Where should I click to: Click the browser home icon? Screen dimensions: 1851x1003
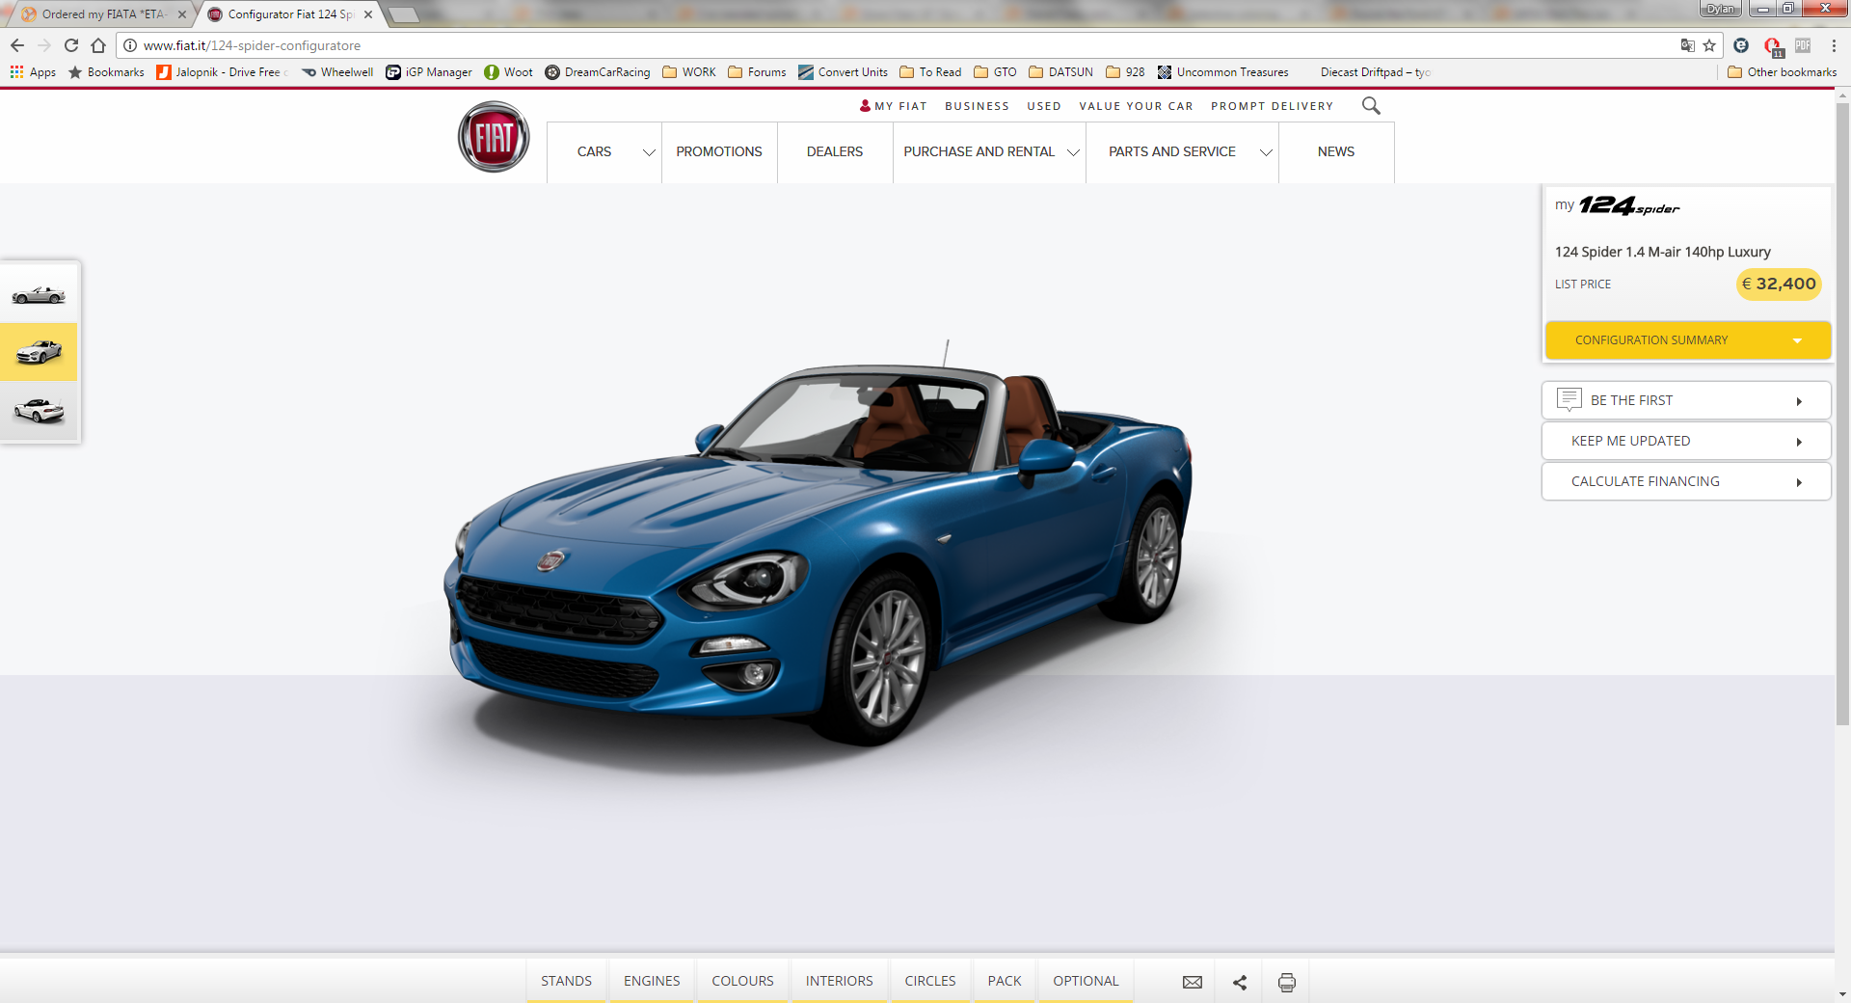click(x=98, y=45)
